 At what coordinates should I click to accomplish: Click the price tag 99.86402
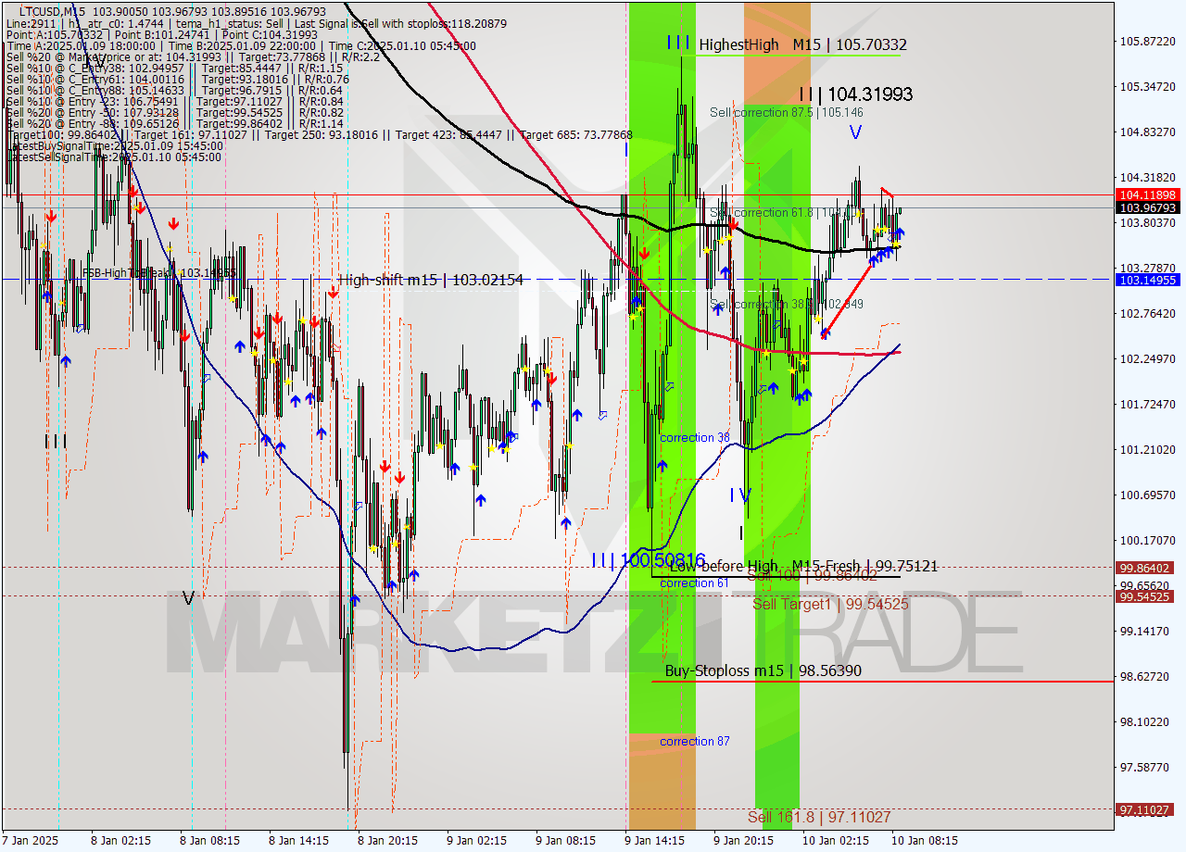(x=1147, y=568)
